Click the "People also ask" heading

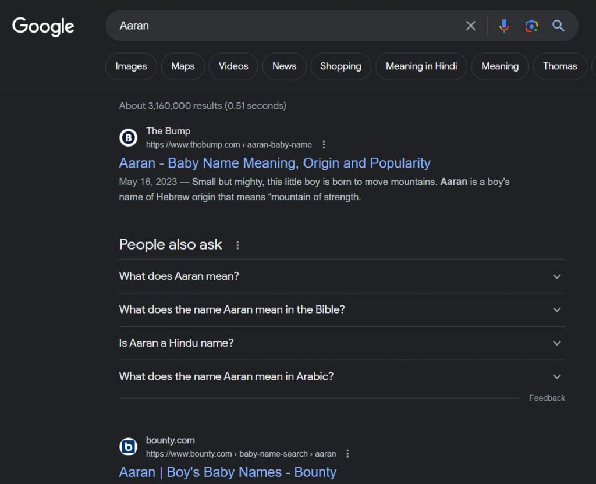point(171,245)
